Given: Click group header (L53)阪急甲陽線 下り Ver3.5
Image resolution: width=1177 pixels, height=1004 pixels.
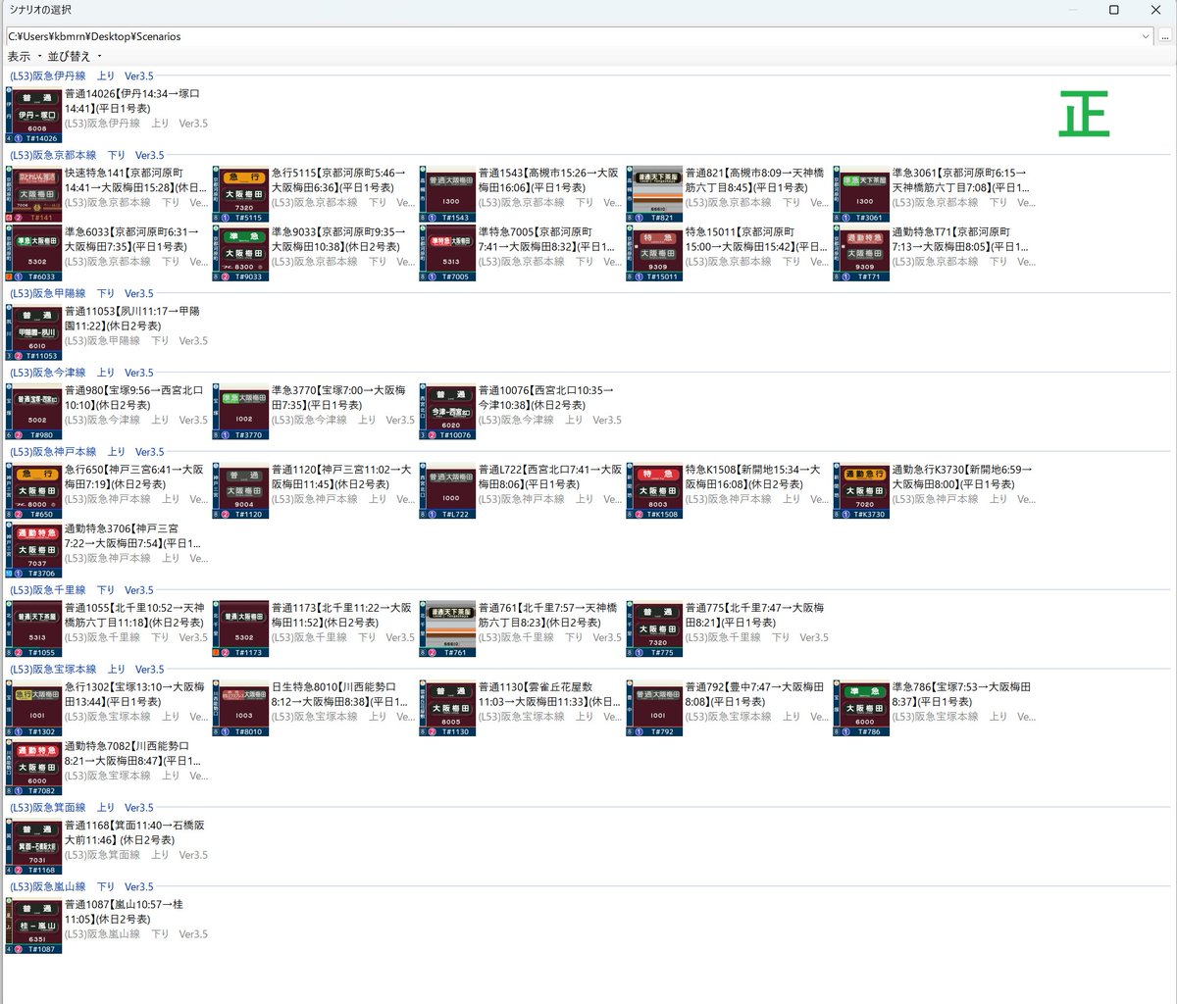Looking at the screenshot, I should point(81,293).
